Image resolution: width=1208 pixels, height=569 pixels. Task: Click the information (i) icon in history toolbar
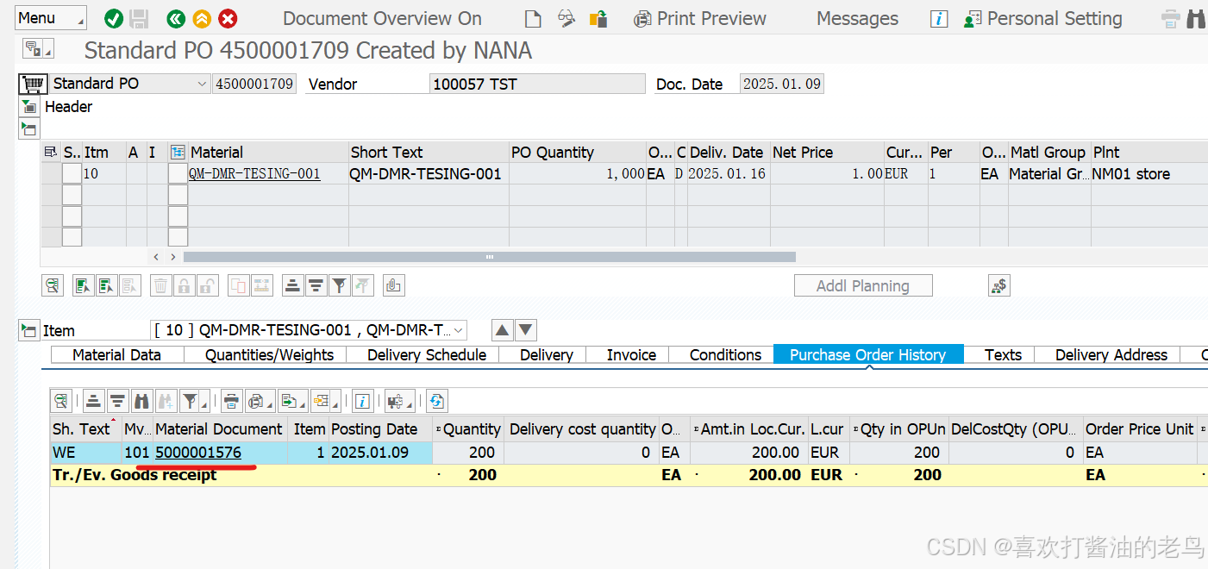pyautogui.click(x=362, y=400)
